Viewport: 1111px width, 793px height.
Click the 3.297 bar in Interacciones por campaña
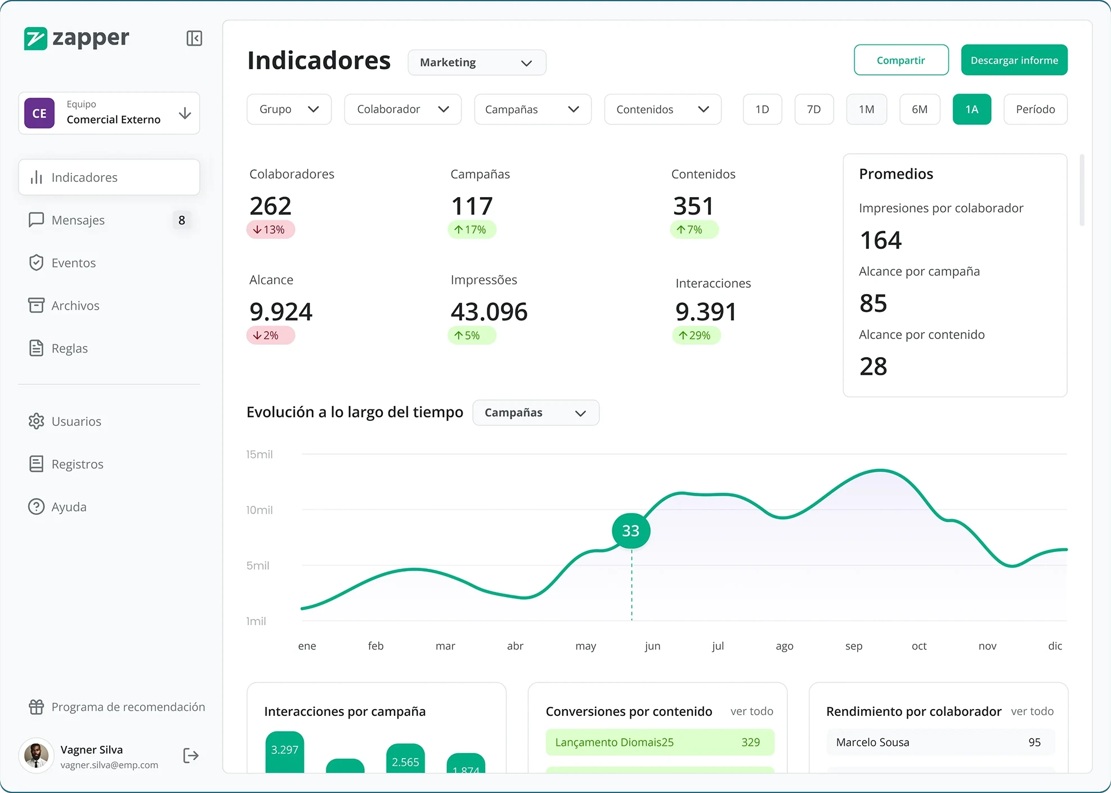pyautogui.click(x=285, y=752)
